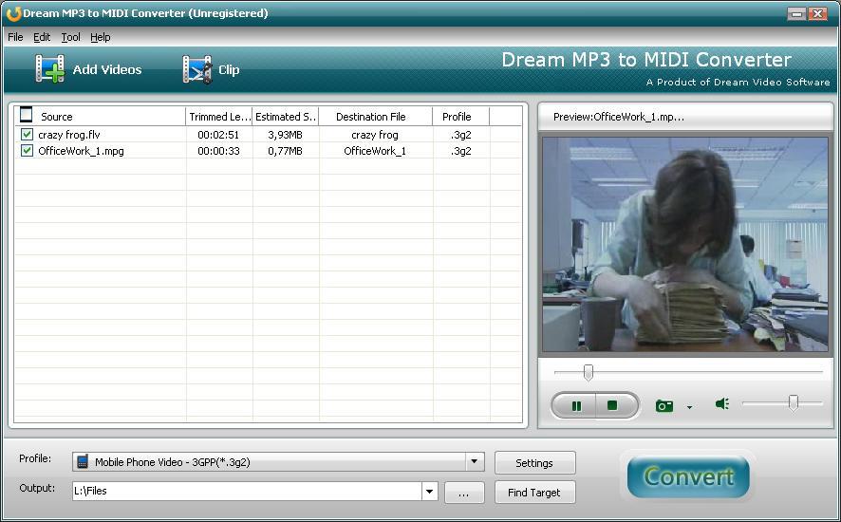Open the File menu
Viewport: 841px width, 522px height.
[15, 37]
